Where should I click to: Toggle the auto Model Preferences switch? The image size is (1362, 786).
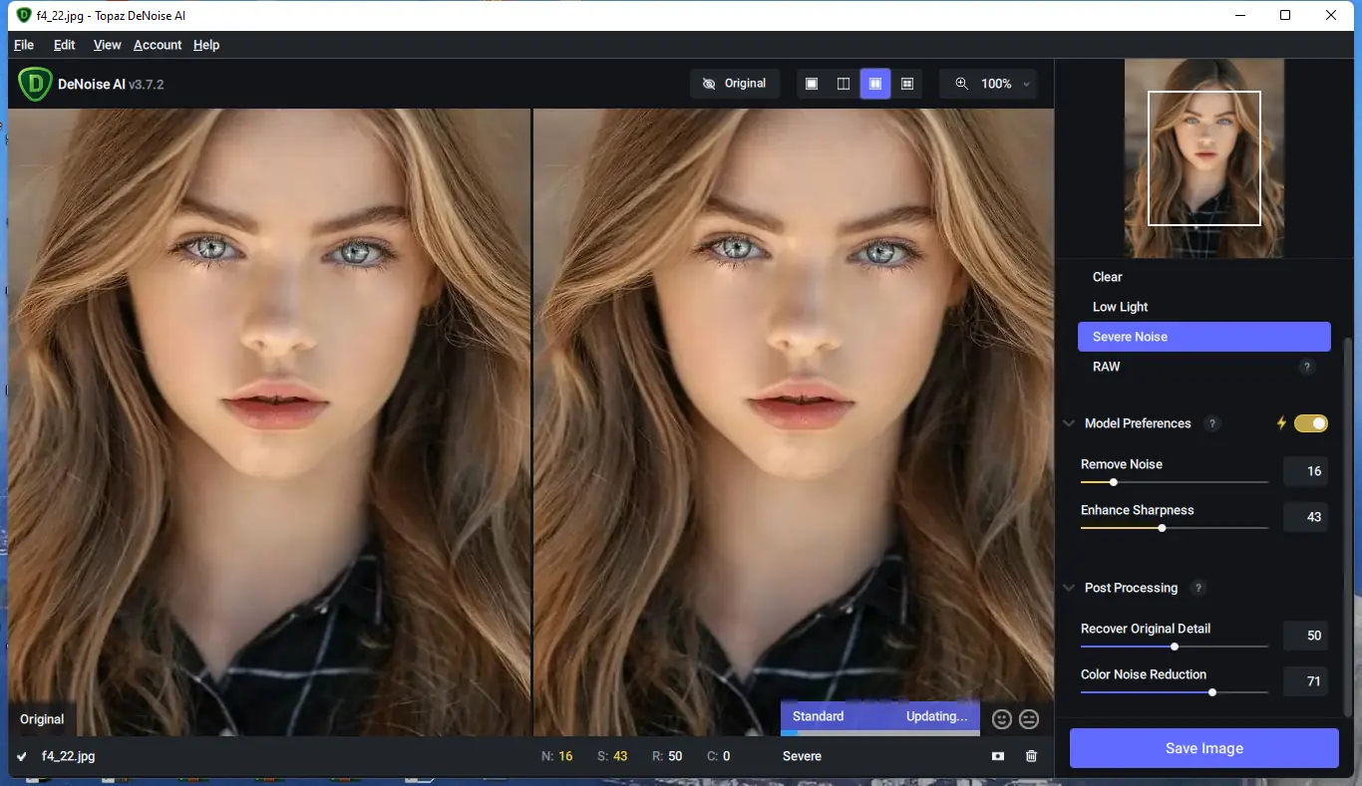1310,423
